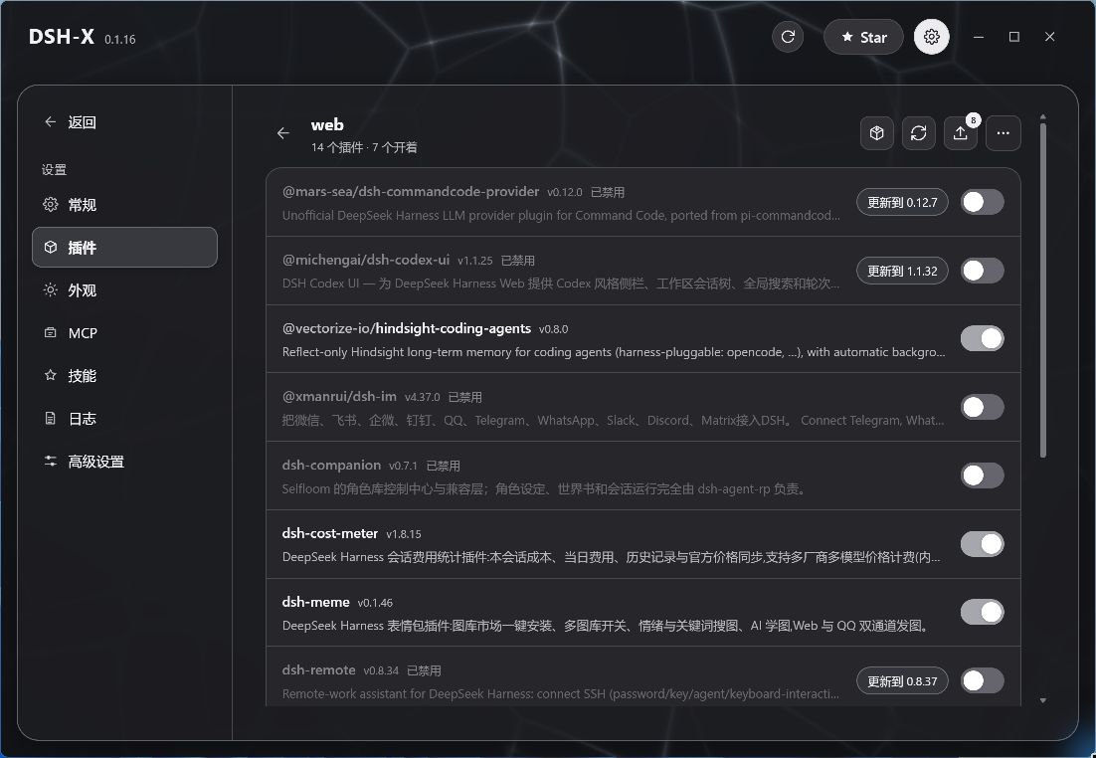Open the MCP settings section
The image size is (1096, 758).
[124, 333]
